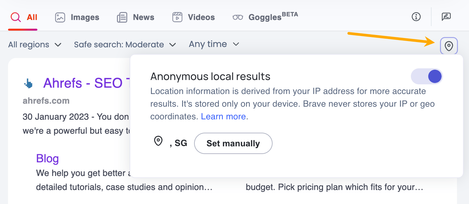This screenshot has width=469, height=204.
Task: Expand the Safe search: Moderate dropdown
Action: (124, 44)
